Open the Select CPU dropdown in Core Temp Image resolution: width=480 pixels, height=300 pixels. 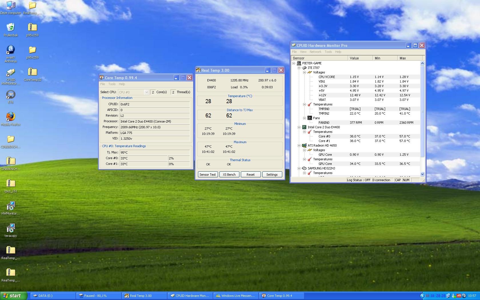coord(146,92)
